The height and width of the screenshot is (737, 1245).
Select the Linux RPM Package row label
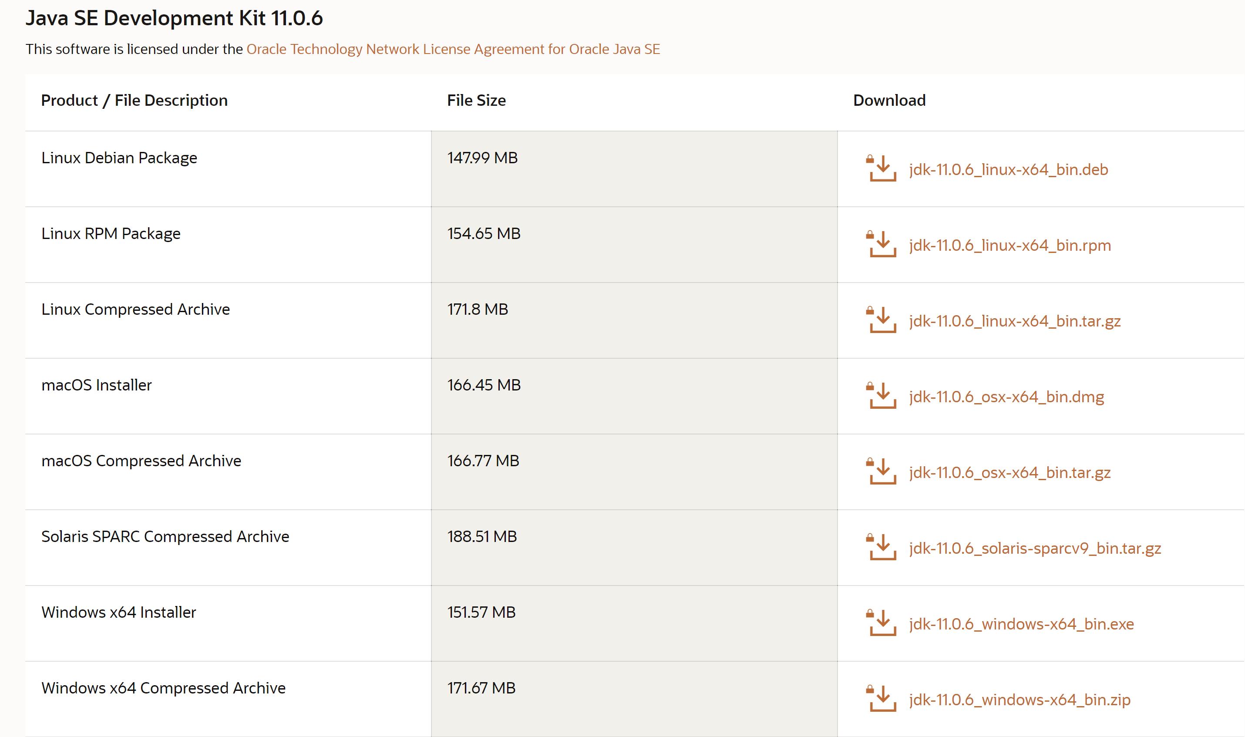[x=111, y=233]
